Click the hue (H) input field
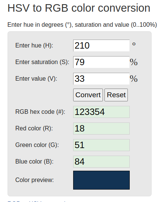Viewport: 158px width, 202px height. (x=101, y=46)
